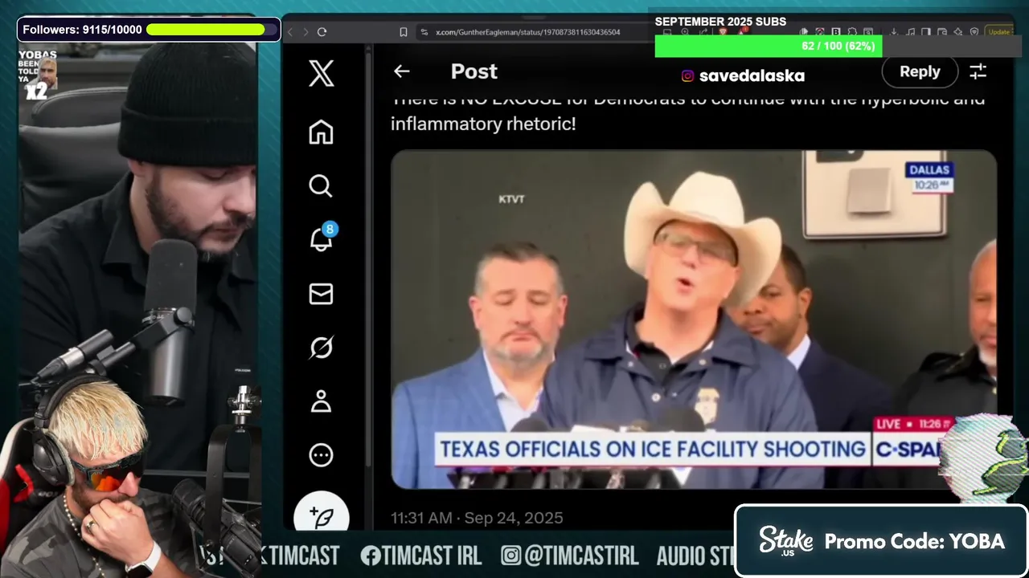Open browser downloads icon

pos(894,32)
